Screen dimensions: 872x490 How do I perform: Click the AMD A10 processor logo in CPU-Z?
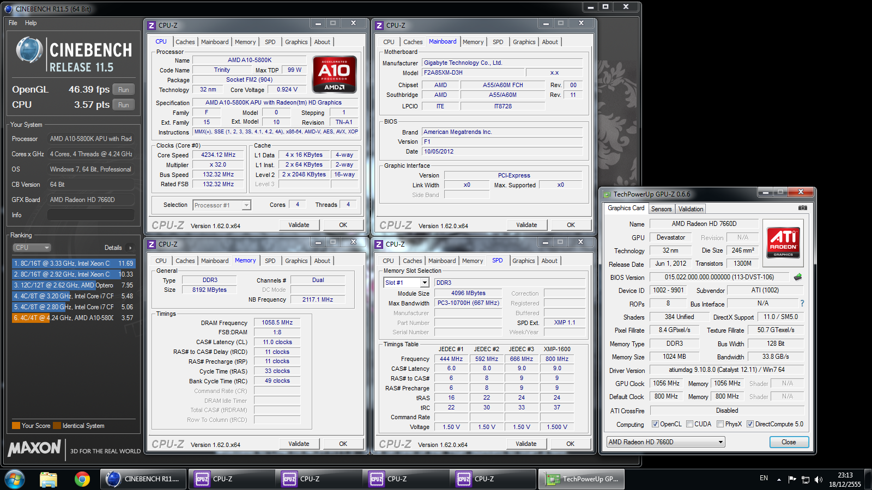coord(334,74)
